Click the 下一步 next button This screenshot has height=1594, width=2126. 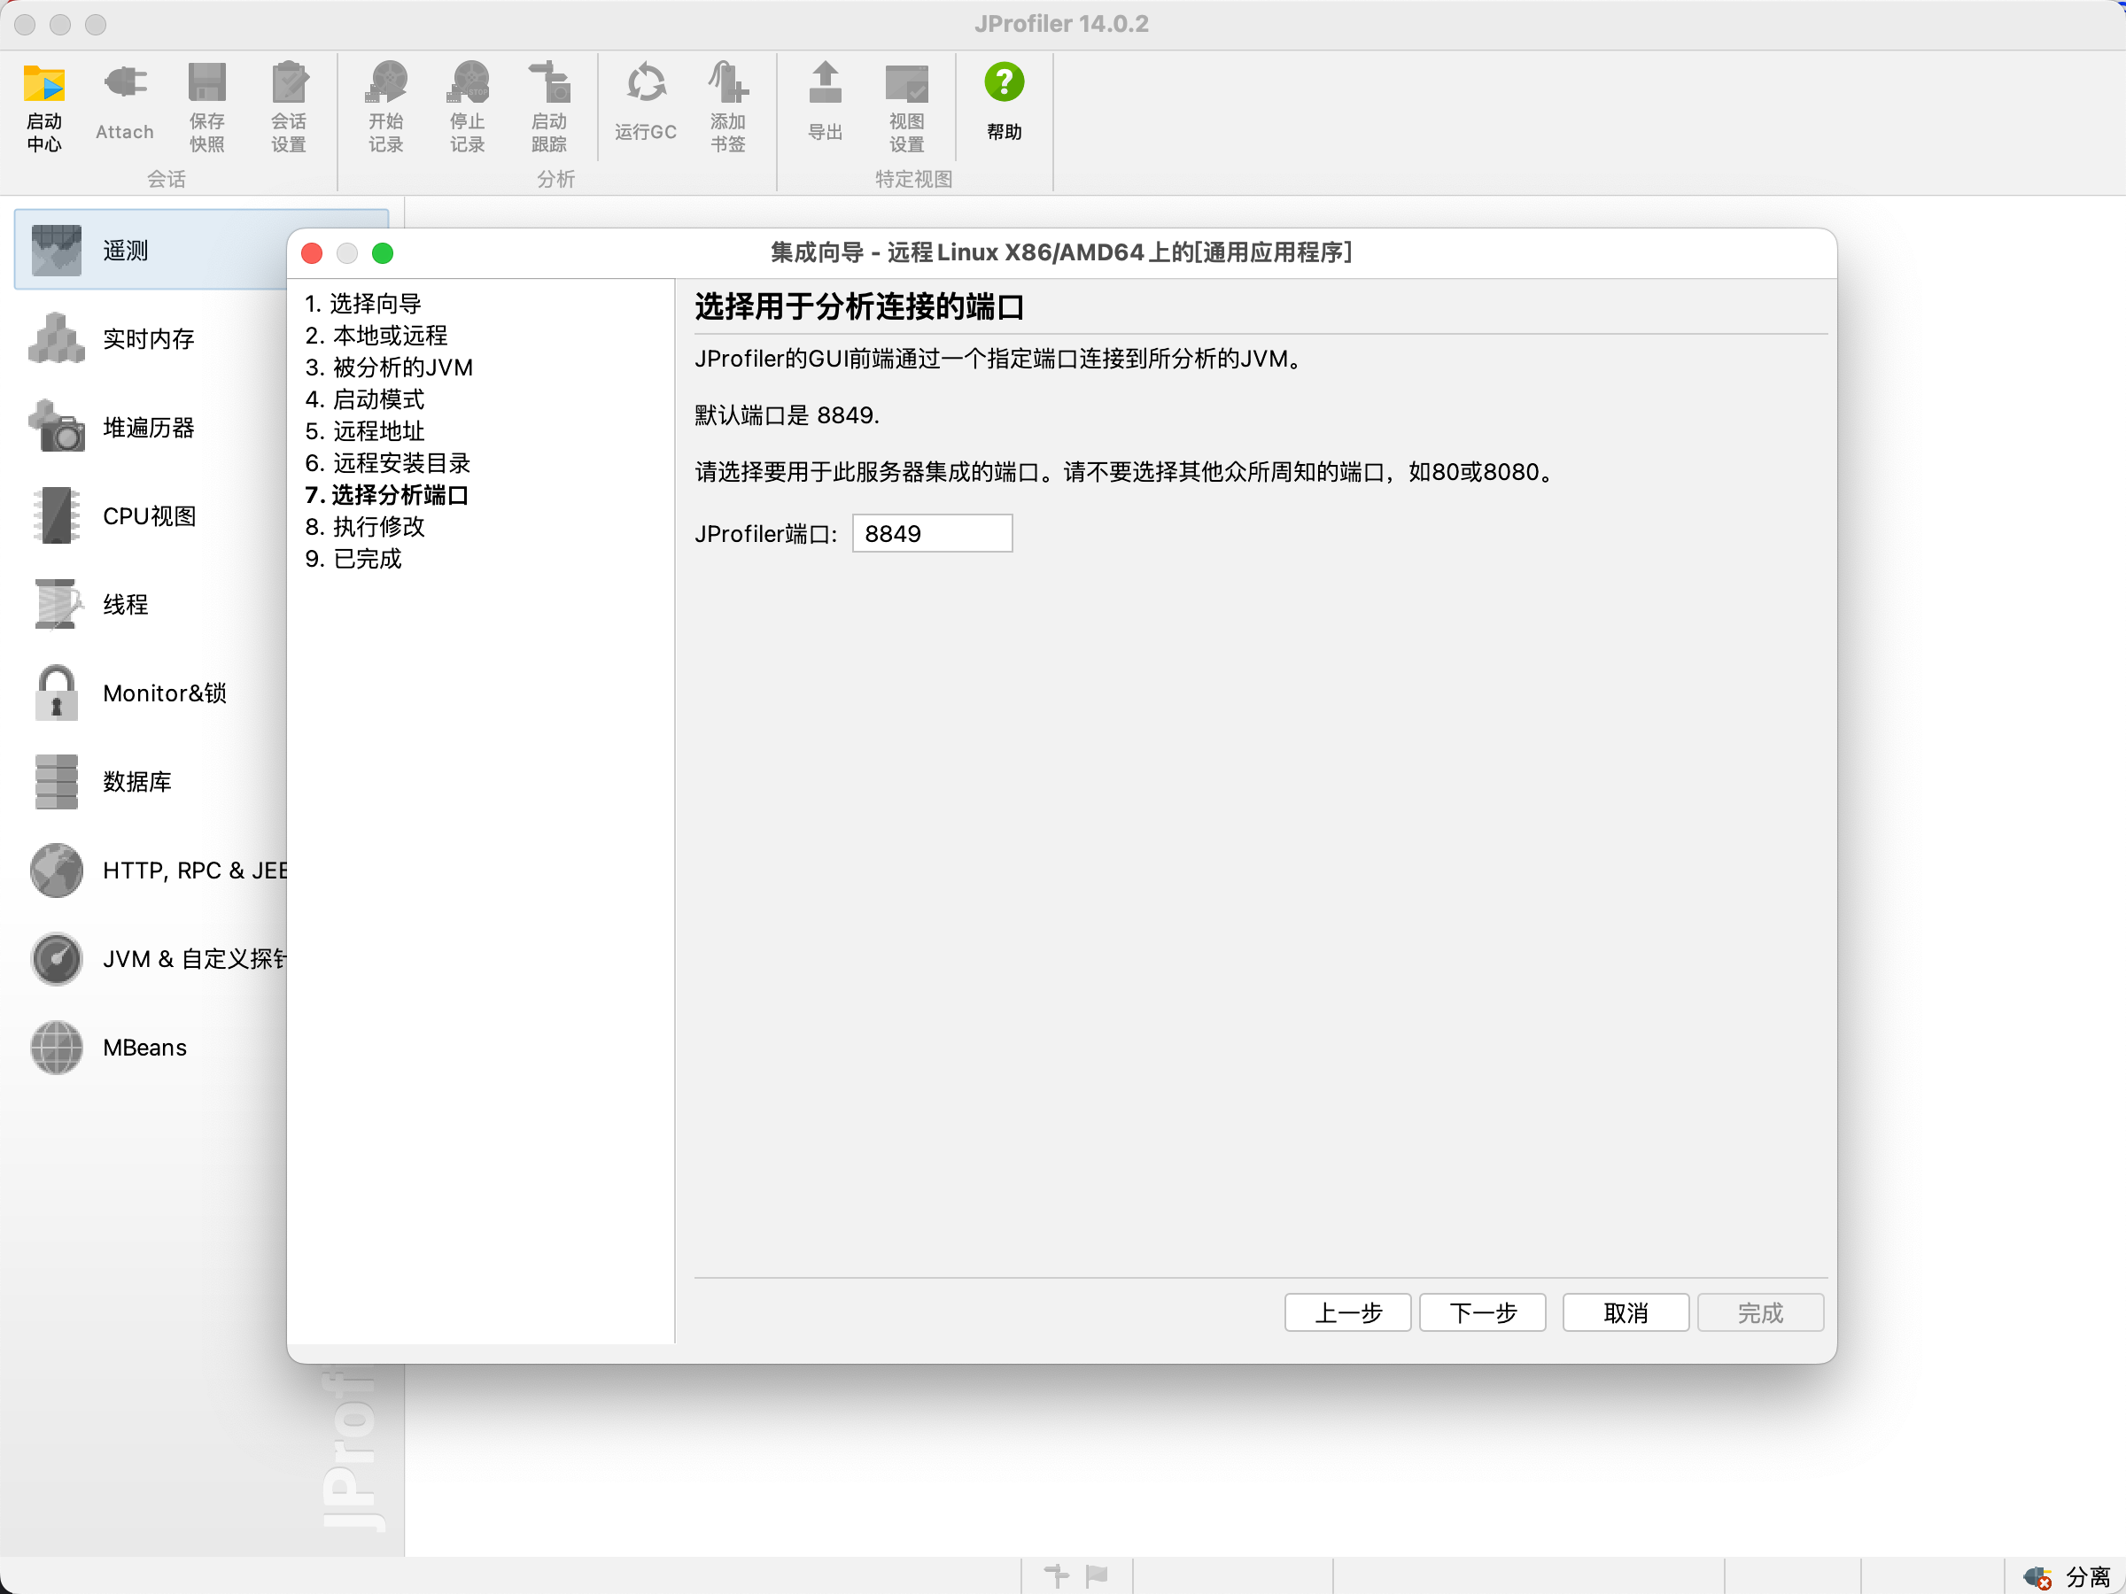point(1482,1312)
